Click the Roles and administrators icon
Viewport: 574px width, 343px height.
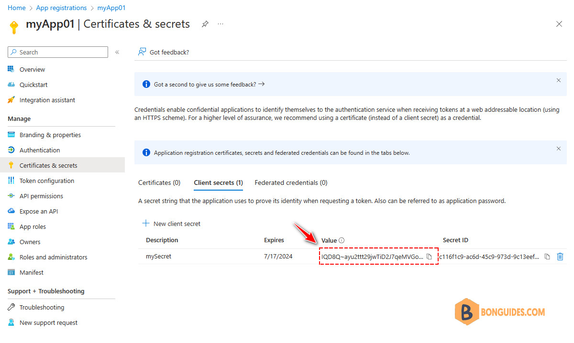tap(11, 257)
